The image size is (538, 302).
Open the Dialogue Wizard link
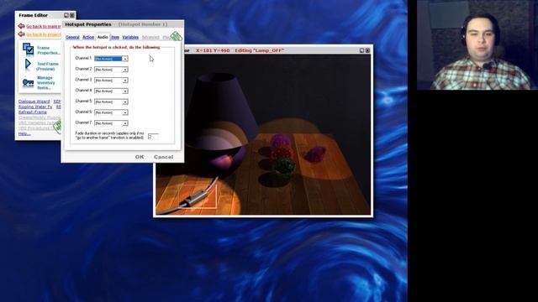(34, 102)
